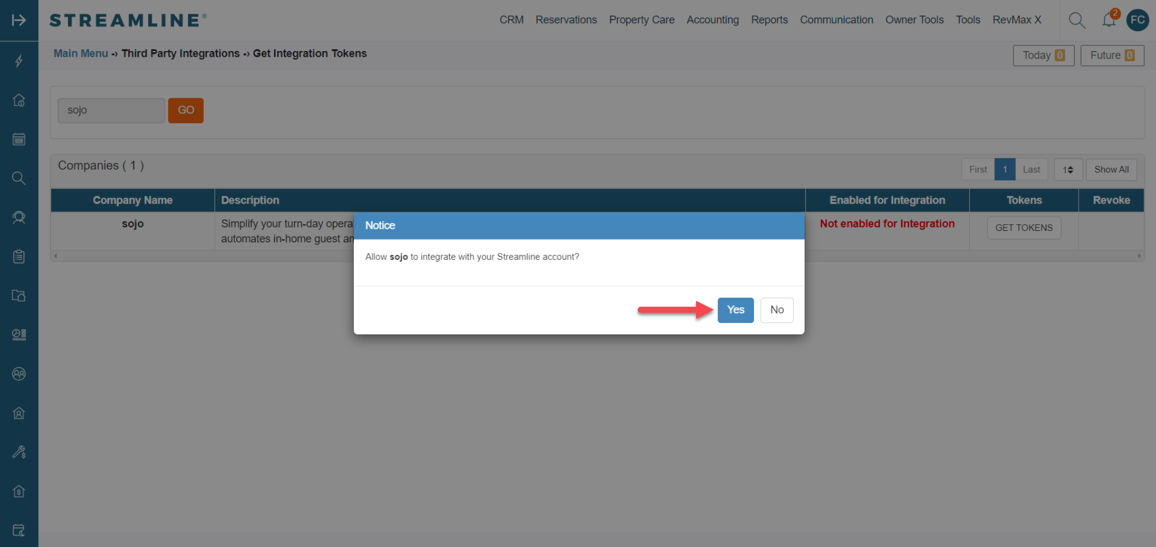This screenshot has height=547, width=1156.
Task: Open the house info sidebar icon
Action: pyautogui.click(x=19, y=100)
